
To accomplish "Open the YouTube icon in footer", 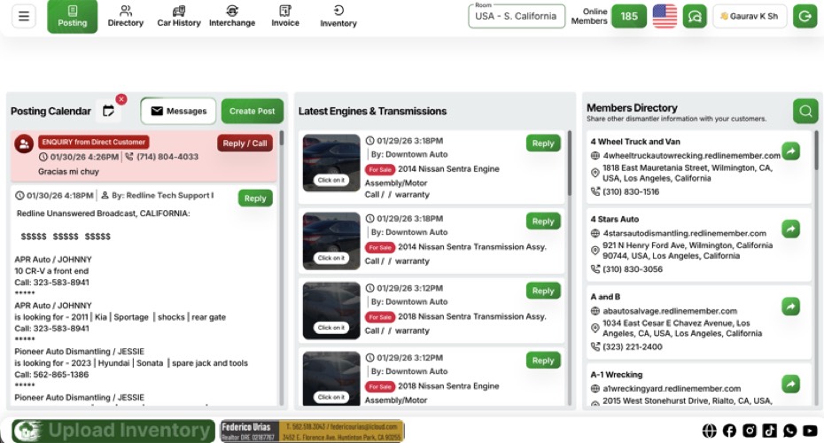I will tap(810, 431).
